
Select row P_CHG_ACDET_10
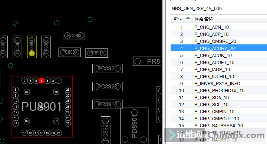[x=219, y=63]
